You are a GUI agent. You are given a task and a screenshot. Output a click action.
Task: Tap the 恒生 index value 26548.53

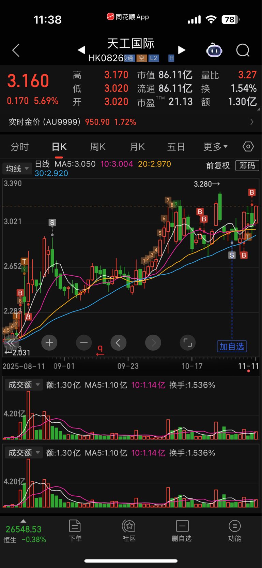pos(24,529)
